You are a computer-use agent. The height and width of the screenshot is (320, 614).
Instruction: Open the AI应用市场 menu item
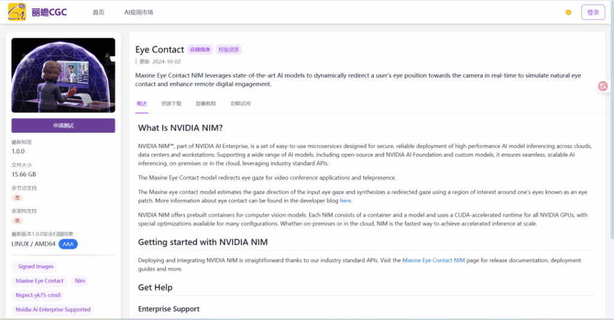pyautogui.click(x=139, y=13)
